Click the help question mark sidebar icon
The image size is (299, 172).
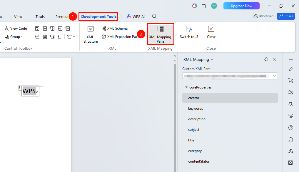[290, 128]
